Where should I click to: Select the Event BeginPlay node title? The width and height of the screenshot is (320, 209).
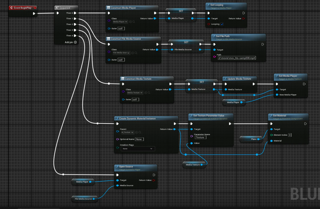pyautogui.click(x=23, y=8)
